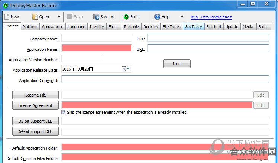
Task: Click the green Build toolbar icon
Action: tap(126, 17)
